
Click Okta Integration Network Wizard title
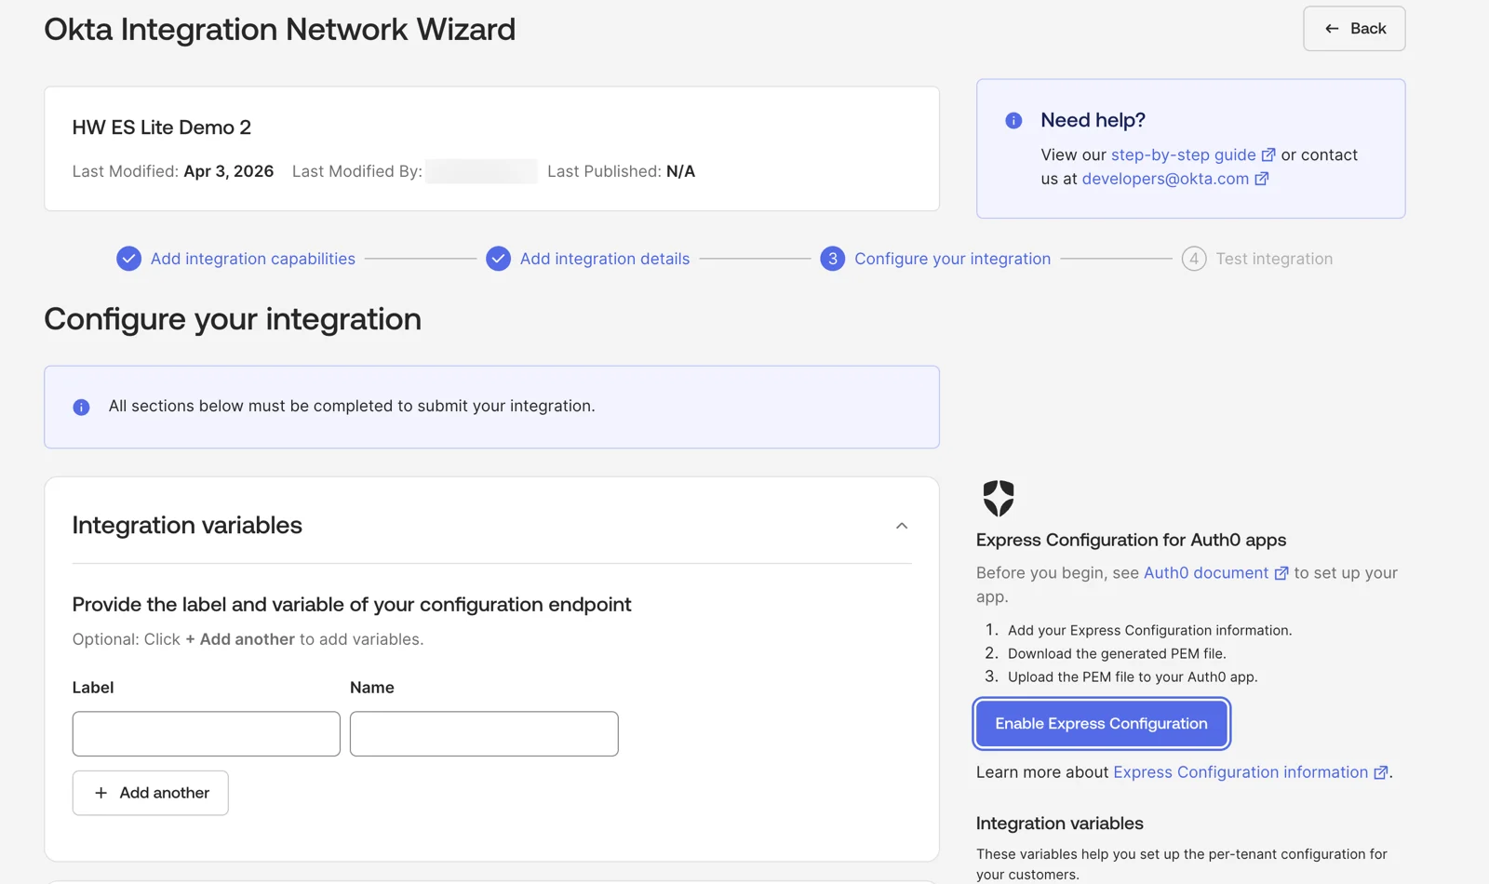280,29
